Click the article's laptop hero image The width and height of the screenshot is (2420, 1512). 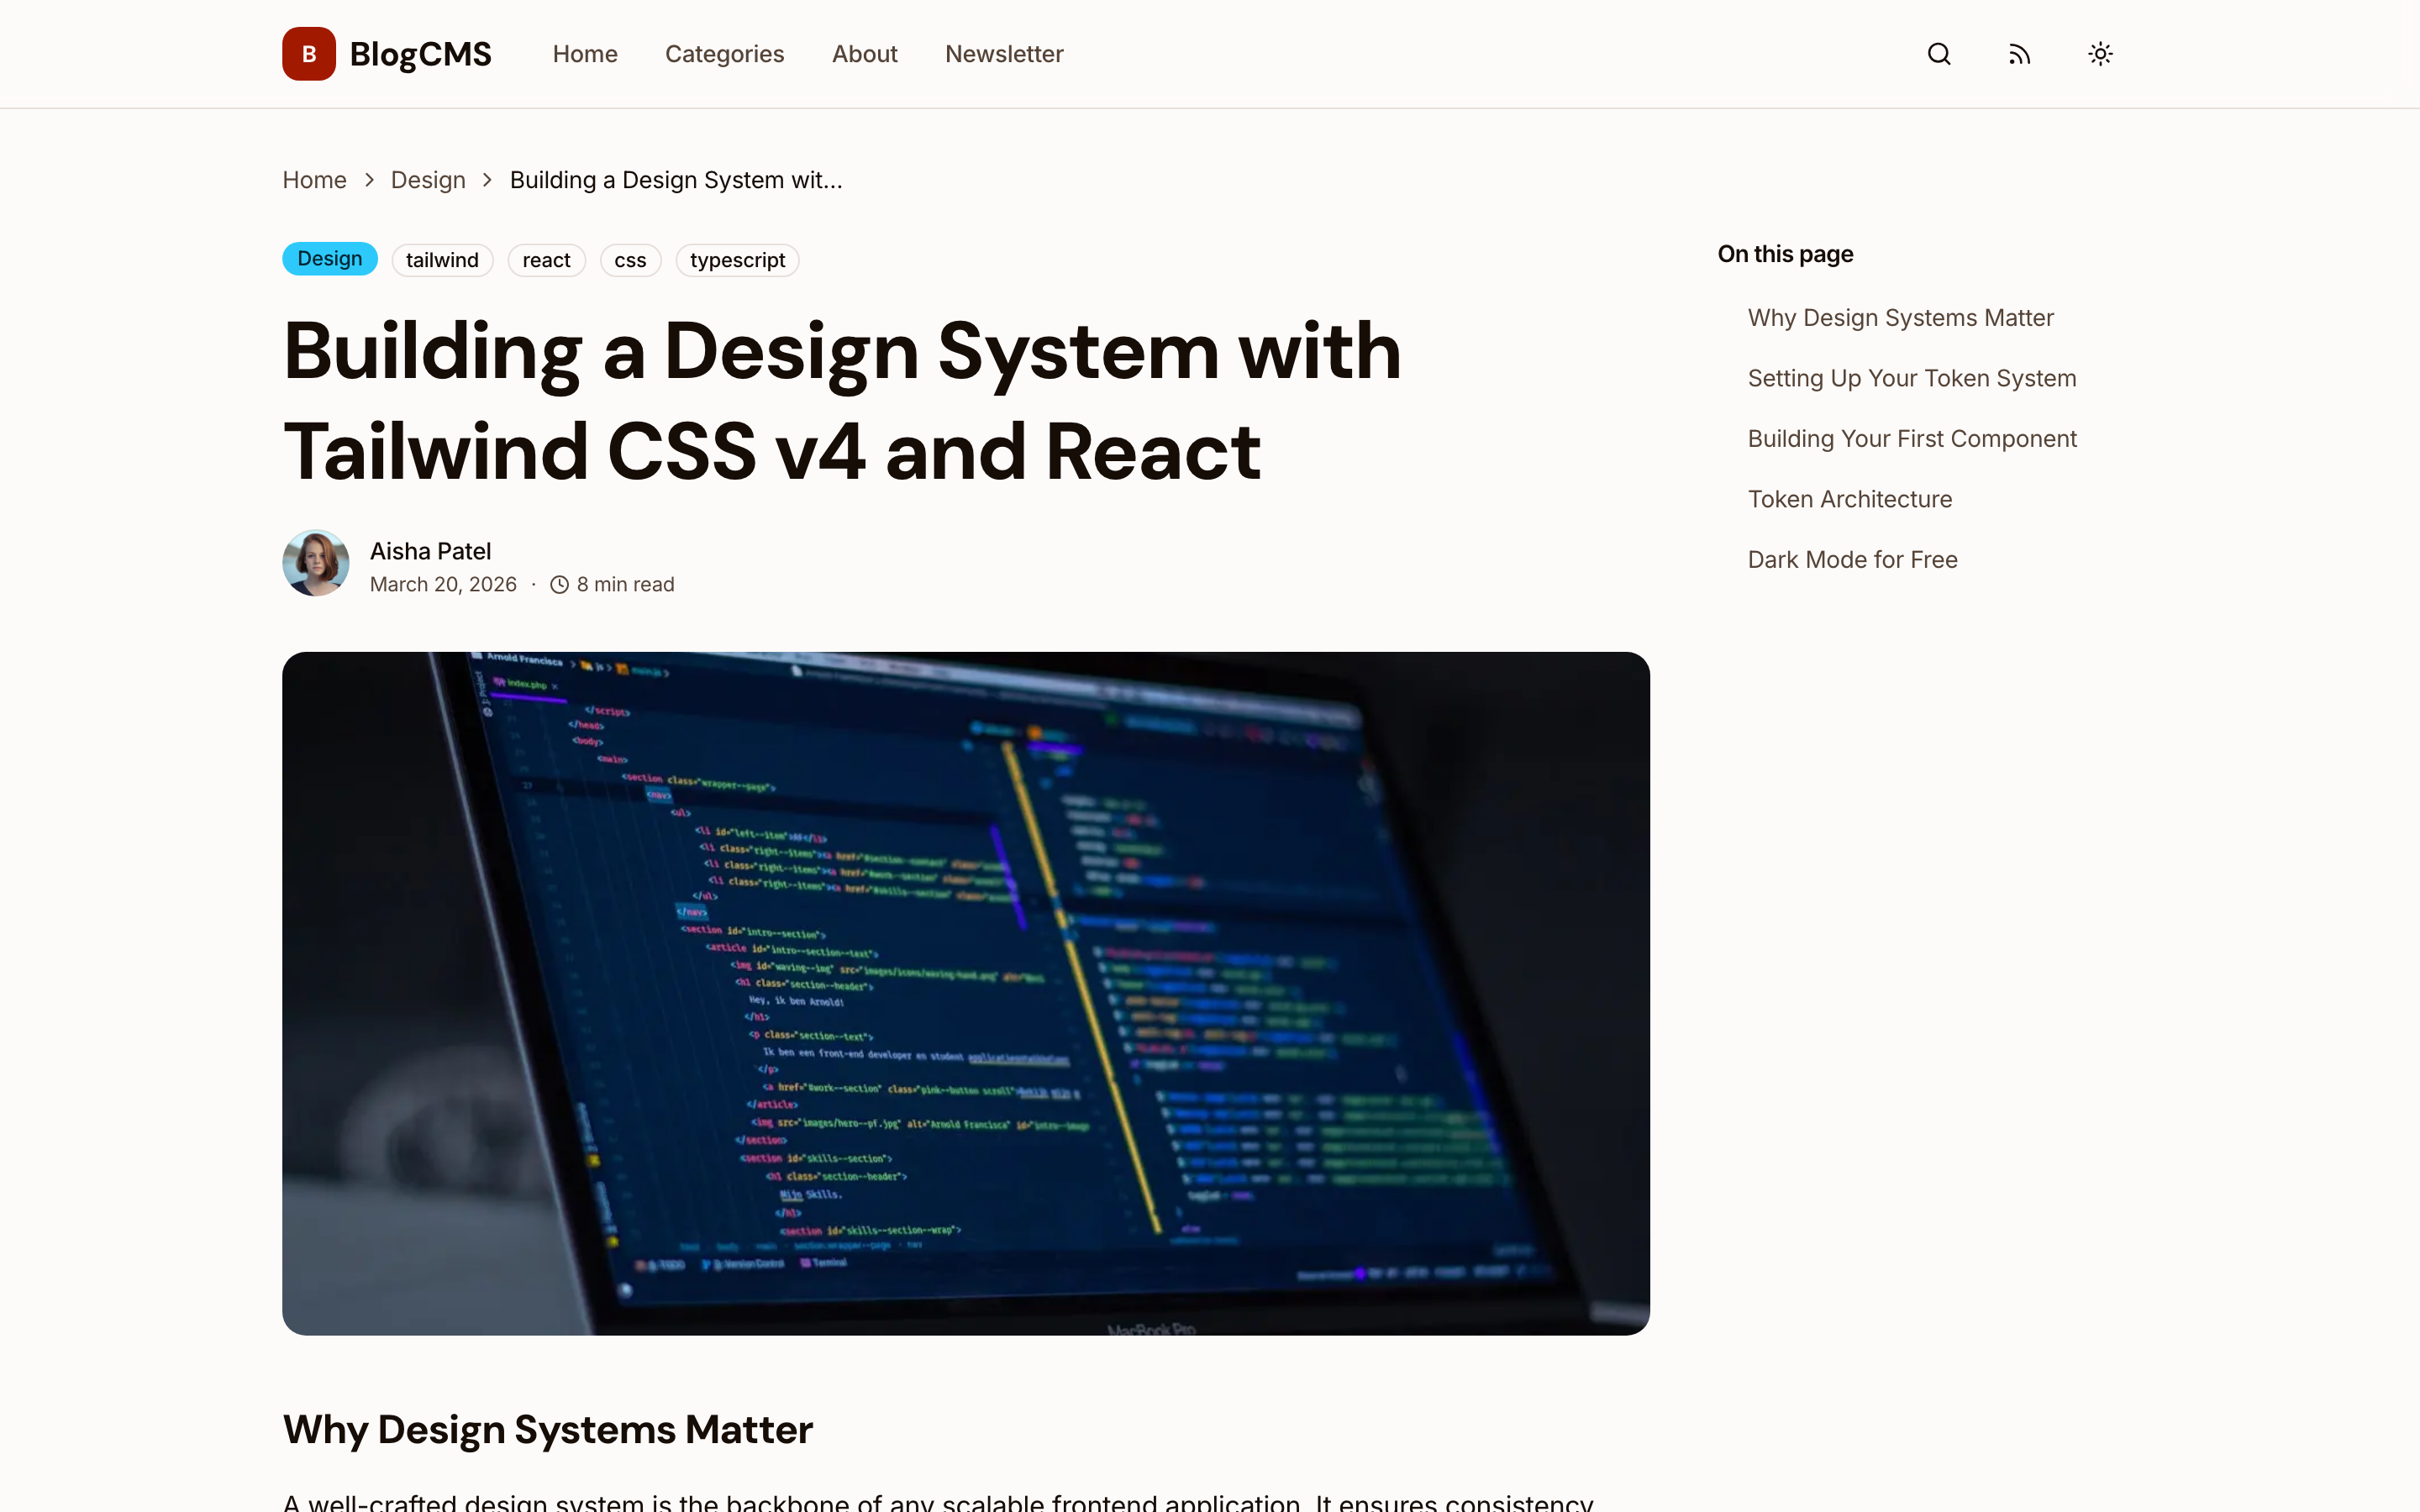[965, 992]
